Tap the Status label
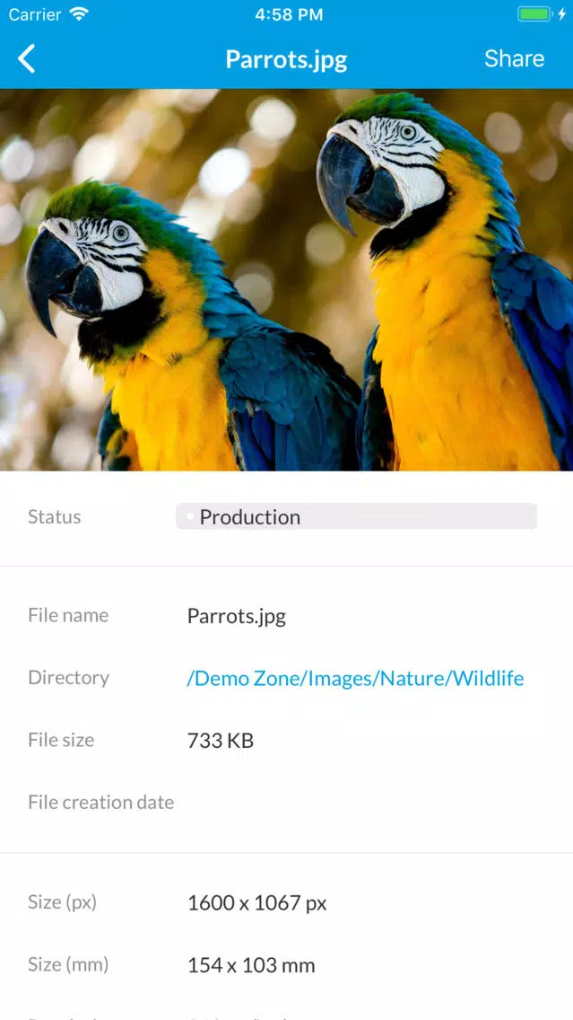This screenshot has height=1020, width=573. pos(55,516)
